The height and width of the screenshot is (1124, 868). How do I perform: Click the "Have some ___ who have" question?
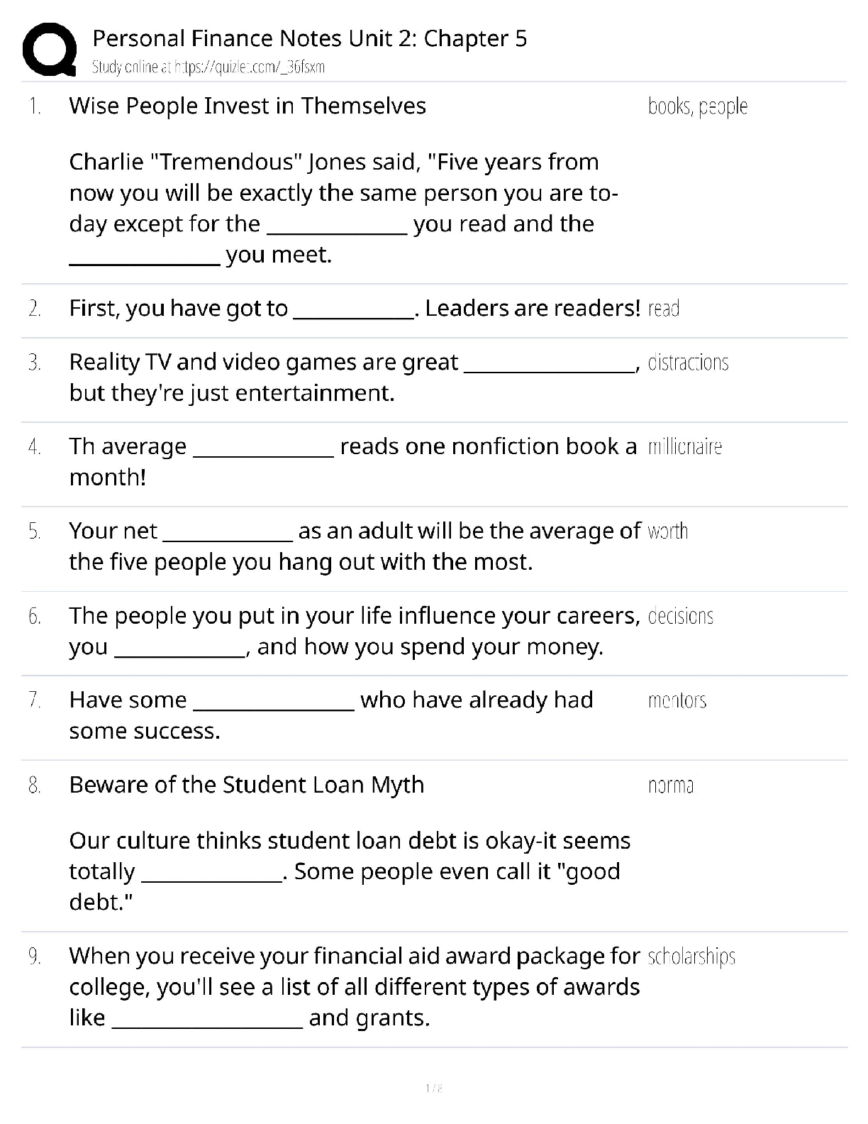(x=330, y=715)
